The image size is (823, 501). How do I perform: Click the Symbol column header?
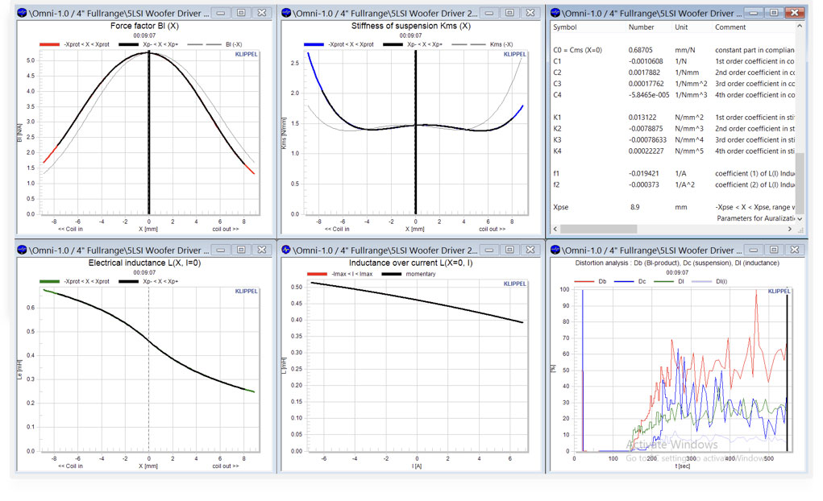(x=564, y=27)
